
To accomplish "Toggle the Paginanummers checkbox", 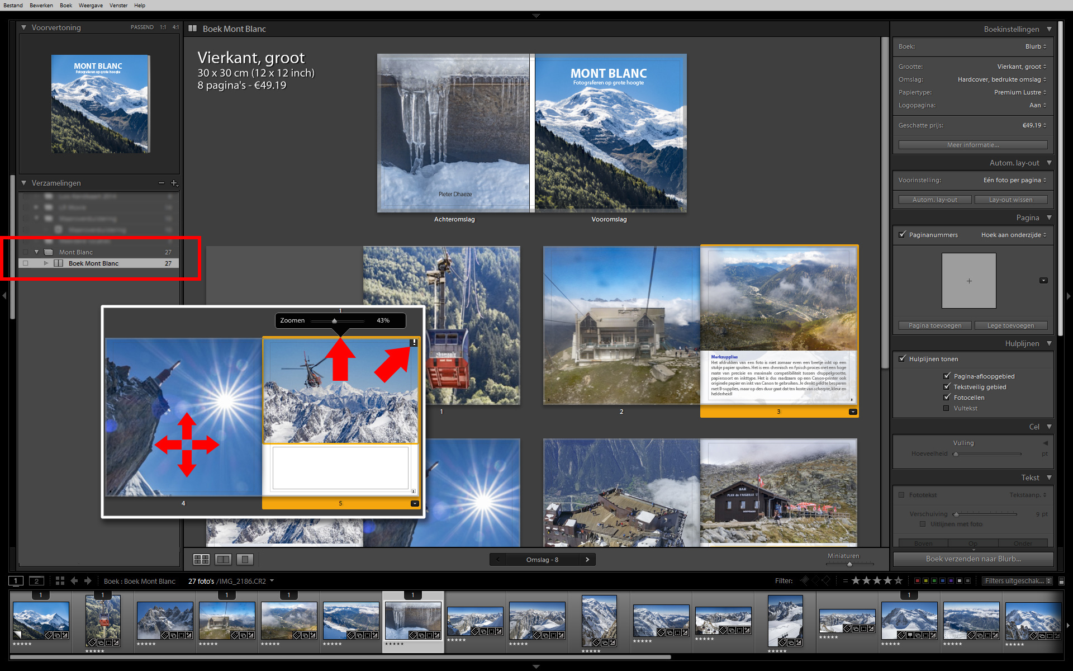I will pos(902,235).
